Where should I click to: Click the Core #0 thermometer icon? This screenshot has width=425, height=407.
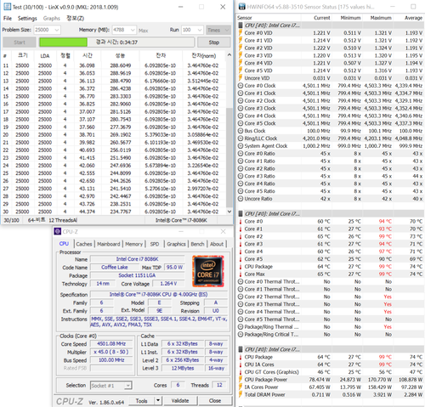pyautogui.click(x=241, y=221)
